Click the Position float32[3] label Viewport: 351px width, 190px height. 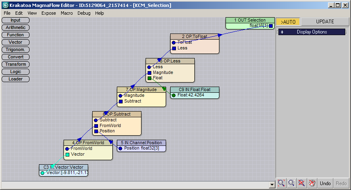click(141, 148)
